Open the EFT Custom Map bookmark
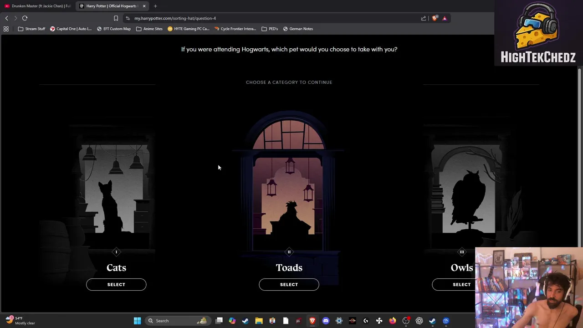Viewport: 583px width, 328px height. tap(114, 29)
